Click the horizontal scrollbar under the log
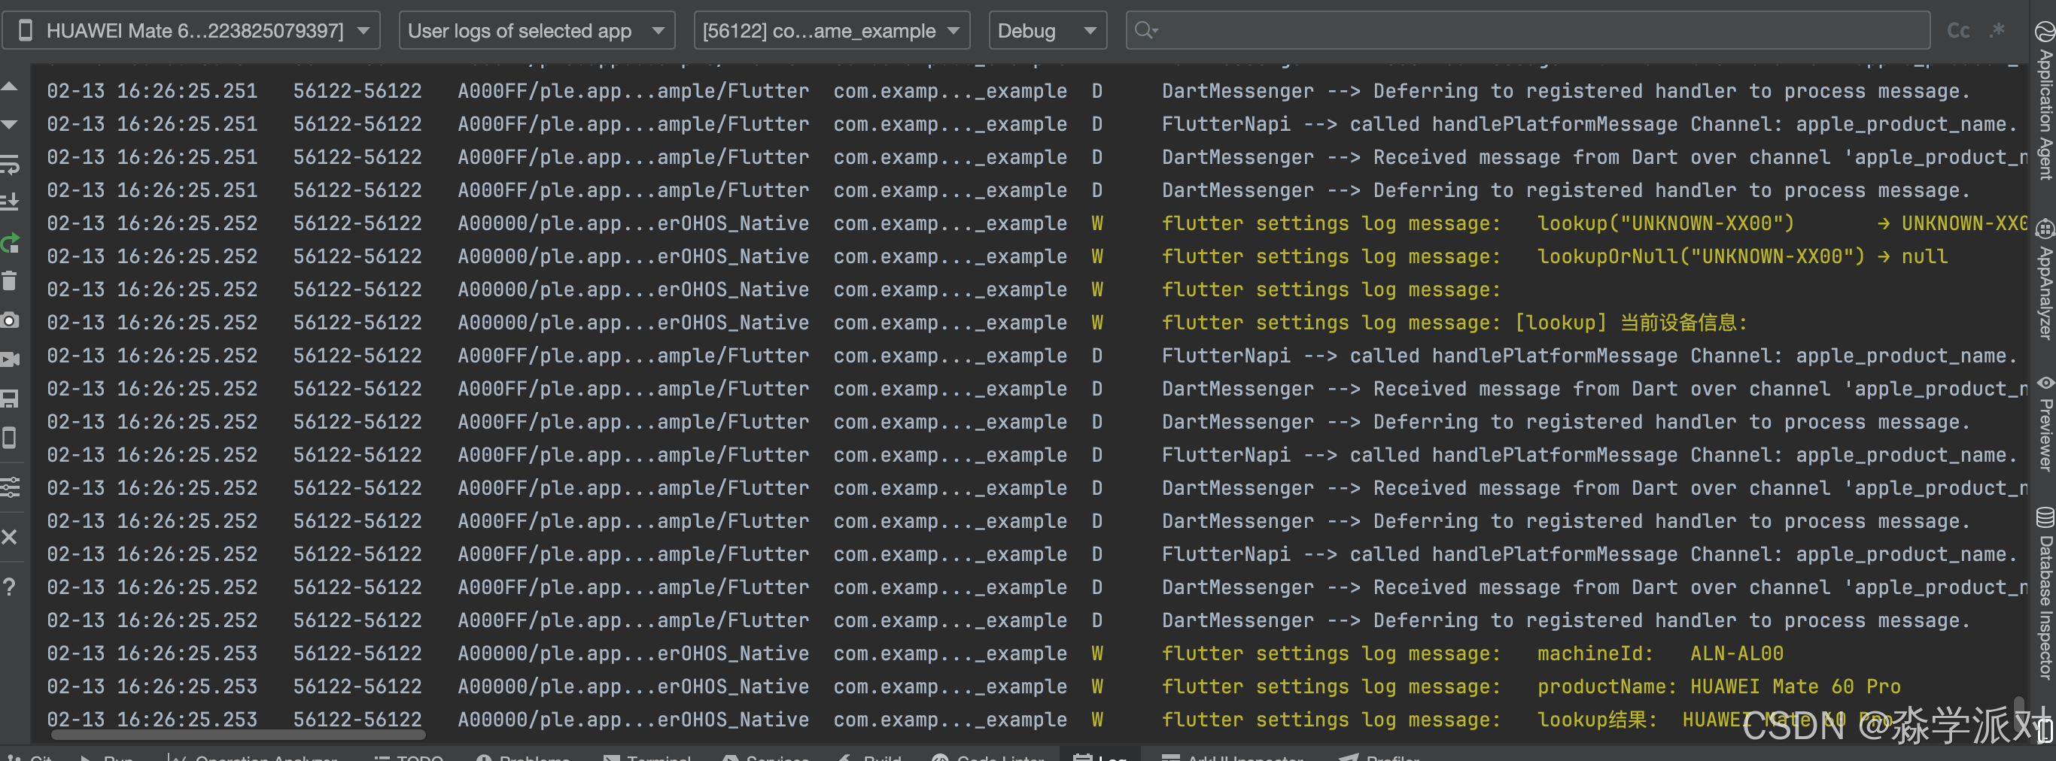The height and width of the screenshot is (761, 2056). (x=238, y=734)
